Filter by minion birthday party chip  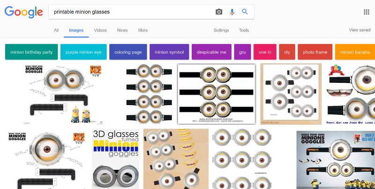[31, 52]
